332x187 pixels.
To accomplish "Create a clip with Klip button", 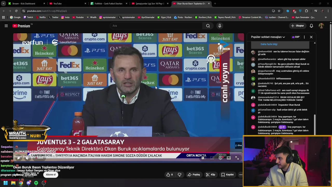I will click(211, 175).
